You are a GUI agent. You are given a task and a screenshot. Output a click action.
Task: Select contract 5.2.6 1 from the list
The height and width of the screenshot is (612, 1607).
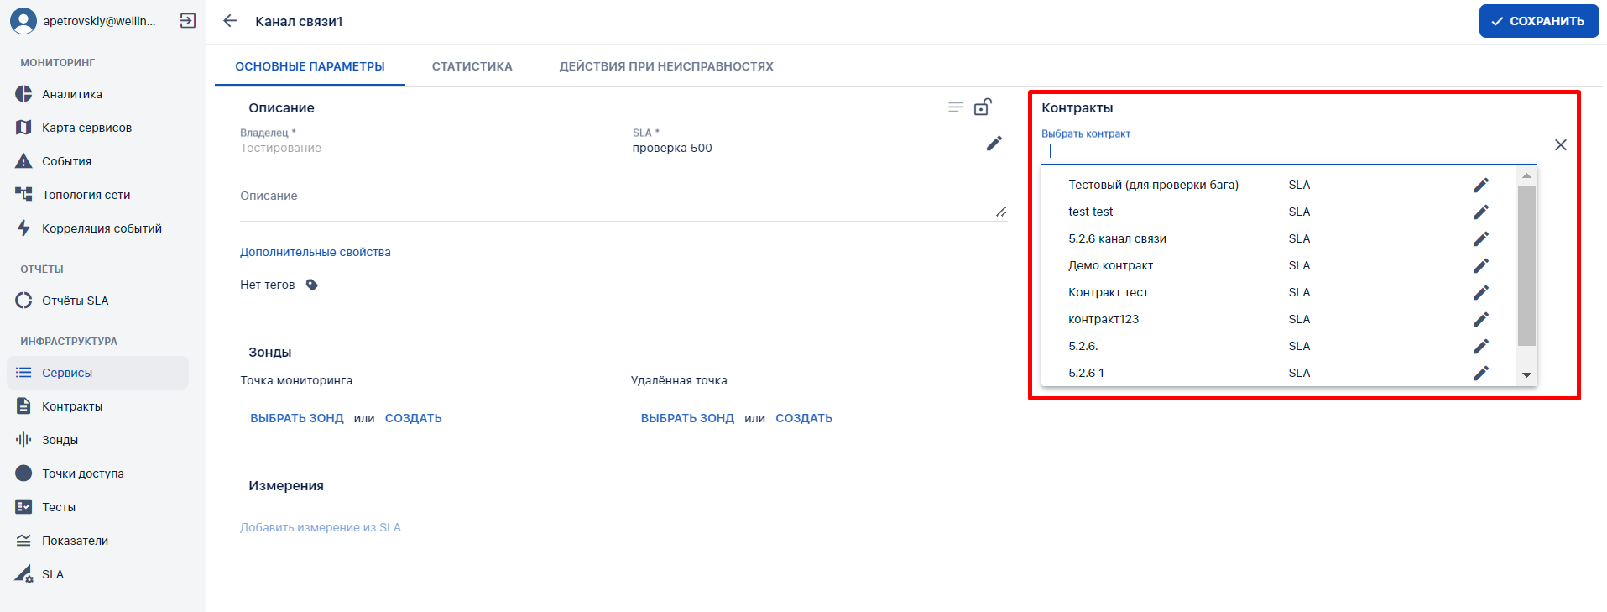(x=1279, y=373)
